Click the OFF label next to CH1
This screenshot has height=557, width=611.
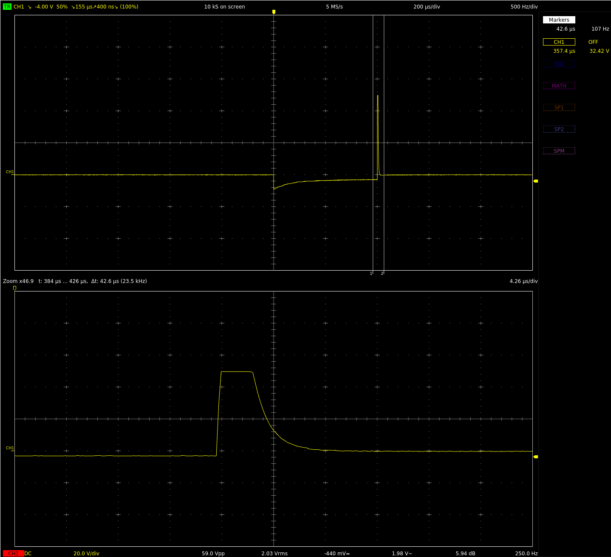[x=593, y=42]
